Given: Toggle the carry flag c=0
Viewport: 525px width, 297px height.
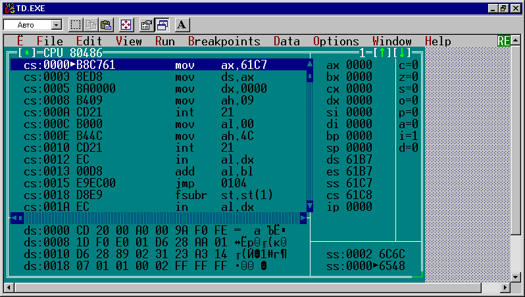Looking at the screenshot, I should click(x=409, y=64).
